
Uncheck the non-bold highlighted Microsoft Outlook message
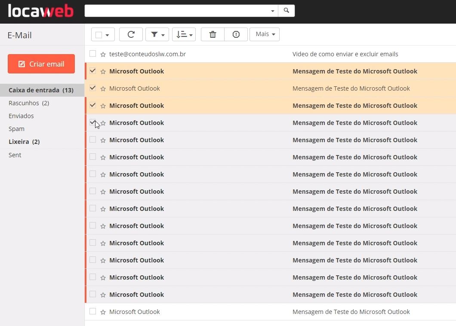pos(93,88)
